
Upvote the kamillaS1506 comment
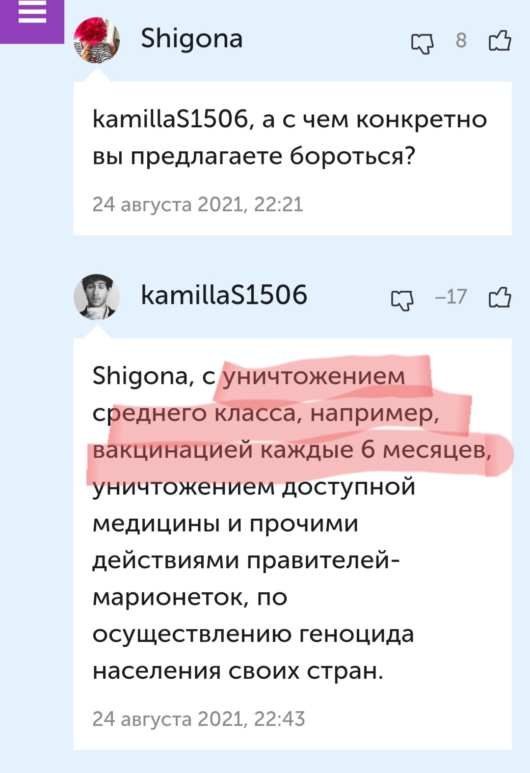(x=500, y=298)
